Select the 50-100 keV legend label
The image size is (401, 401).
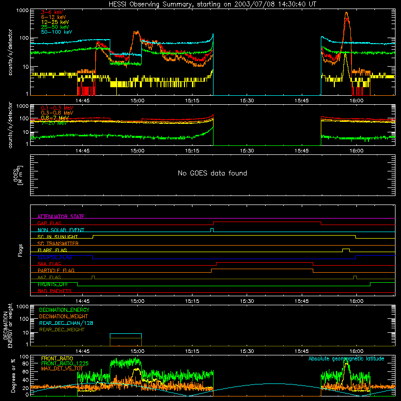point(57,32)
